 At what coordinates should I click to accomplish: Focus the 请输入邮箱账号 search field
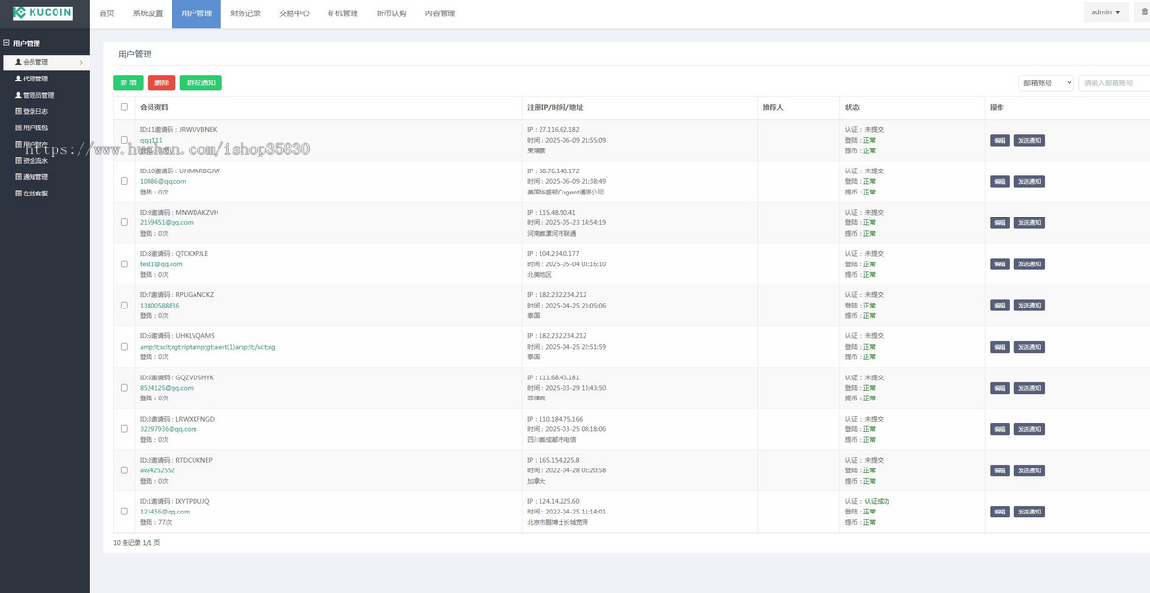click(x=1115, y=83)
